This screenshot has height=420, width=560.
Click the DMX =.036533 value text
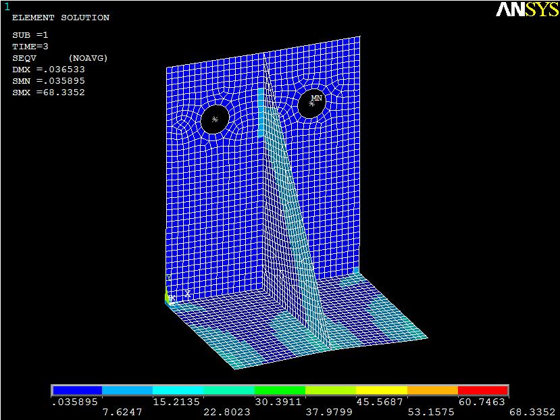tap(49, 70)
